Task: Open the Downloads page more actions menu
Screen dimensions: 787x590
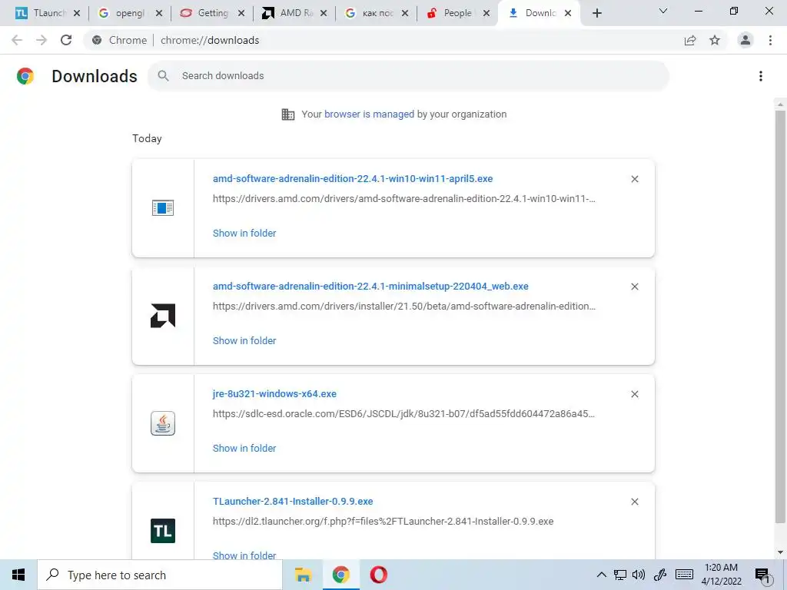Action: pos(761,76)
